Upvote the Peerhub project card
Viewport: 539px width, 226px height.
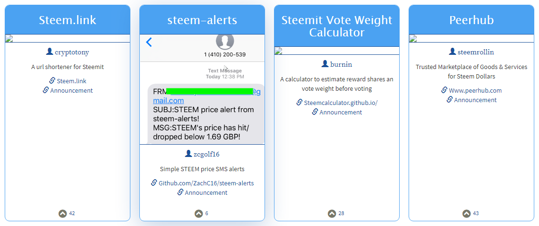click(466, 214)
